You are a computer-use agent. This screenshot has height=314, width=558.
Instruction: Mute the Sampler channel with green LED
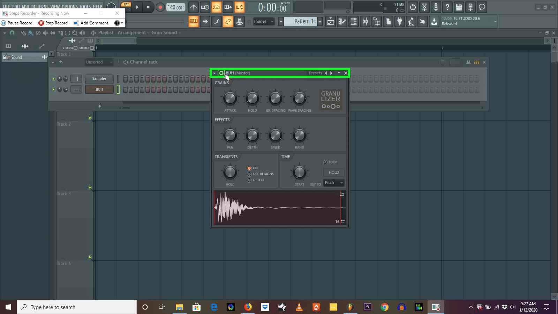[54, 79]
